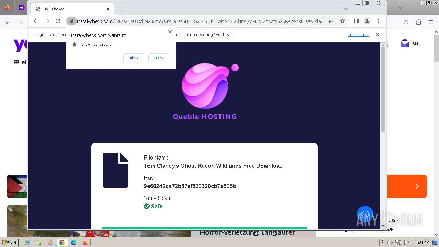Viewport: 439px width, 247px height.
Task: Switch to Firefox in the taskbar
Action: click(x=85, y=243)
